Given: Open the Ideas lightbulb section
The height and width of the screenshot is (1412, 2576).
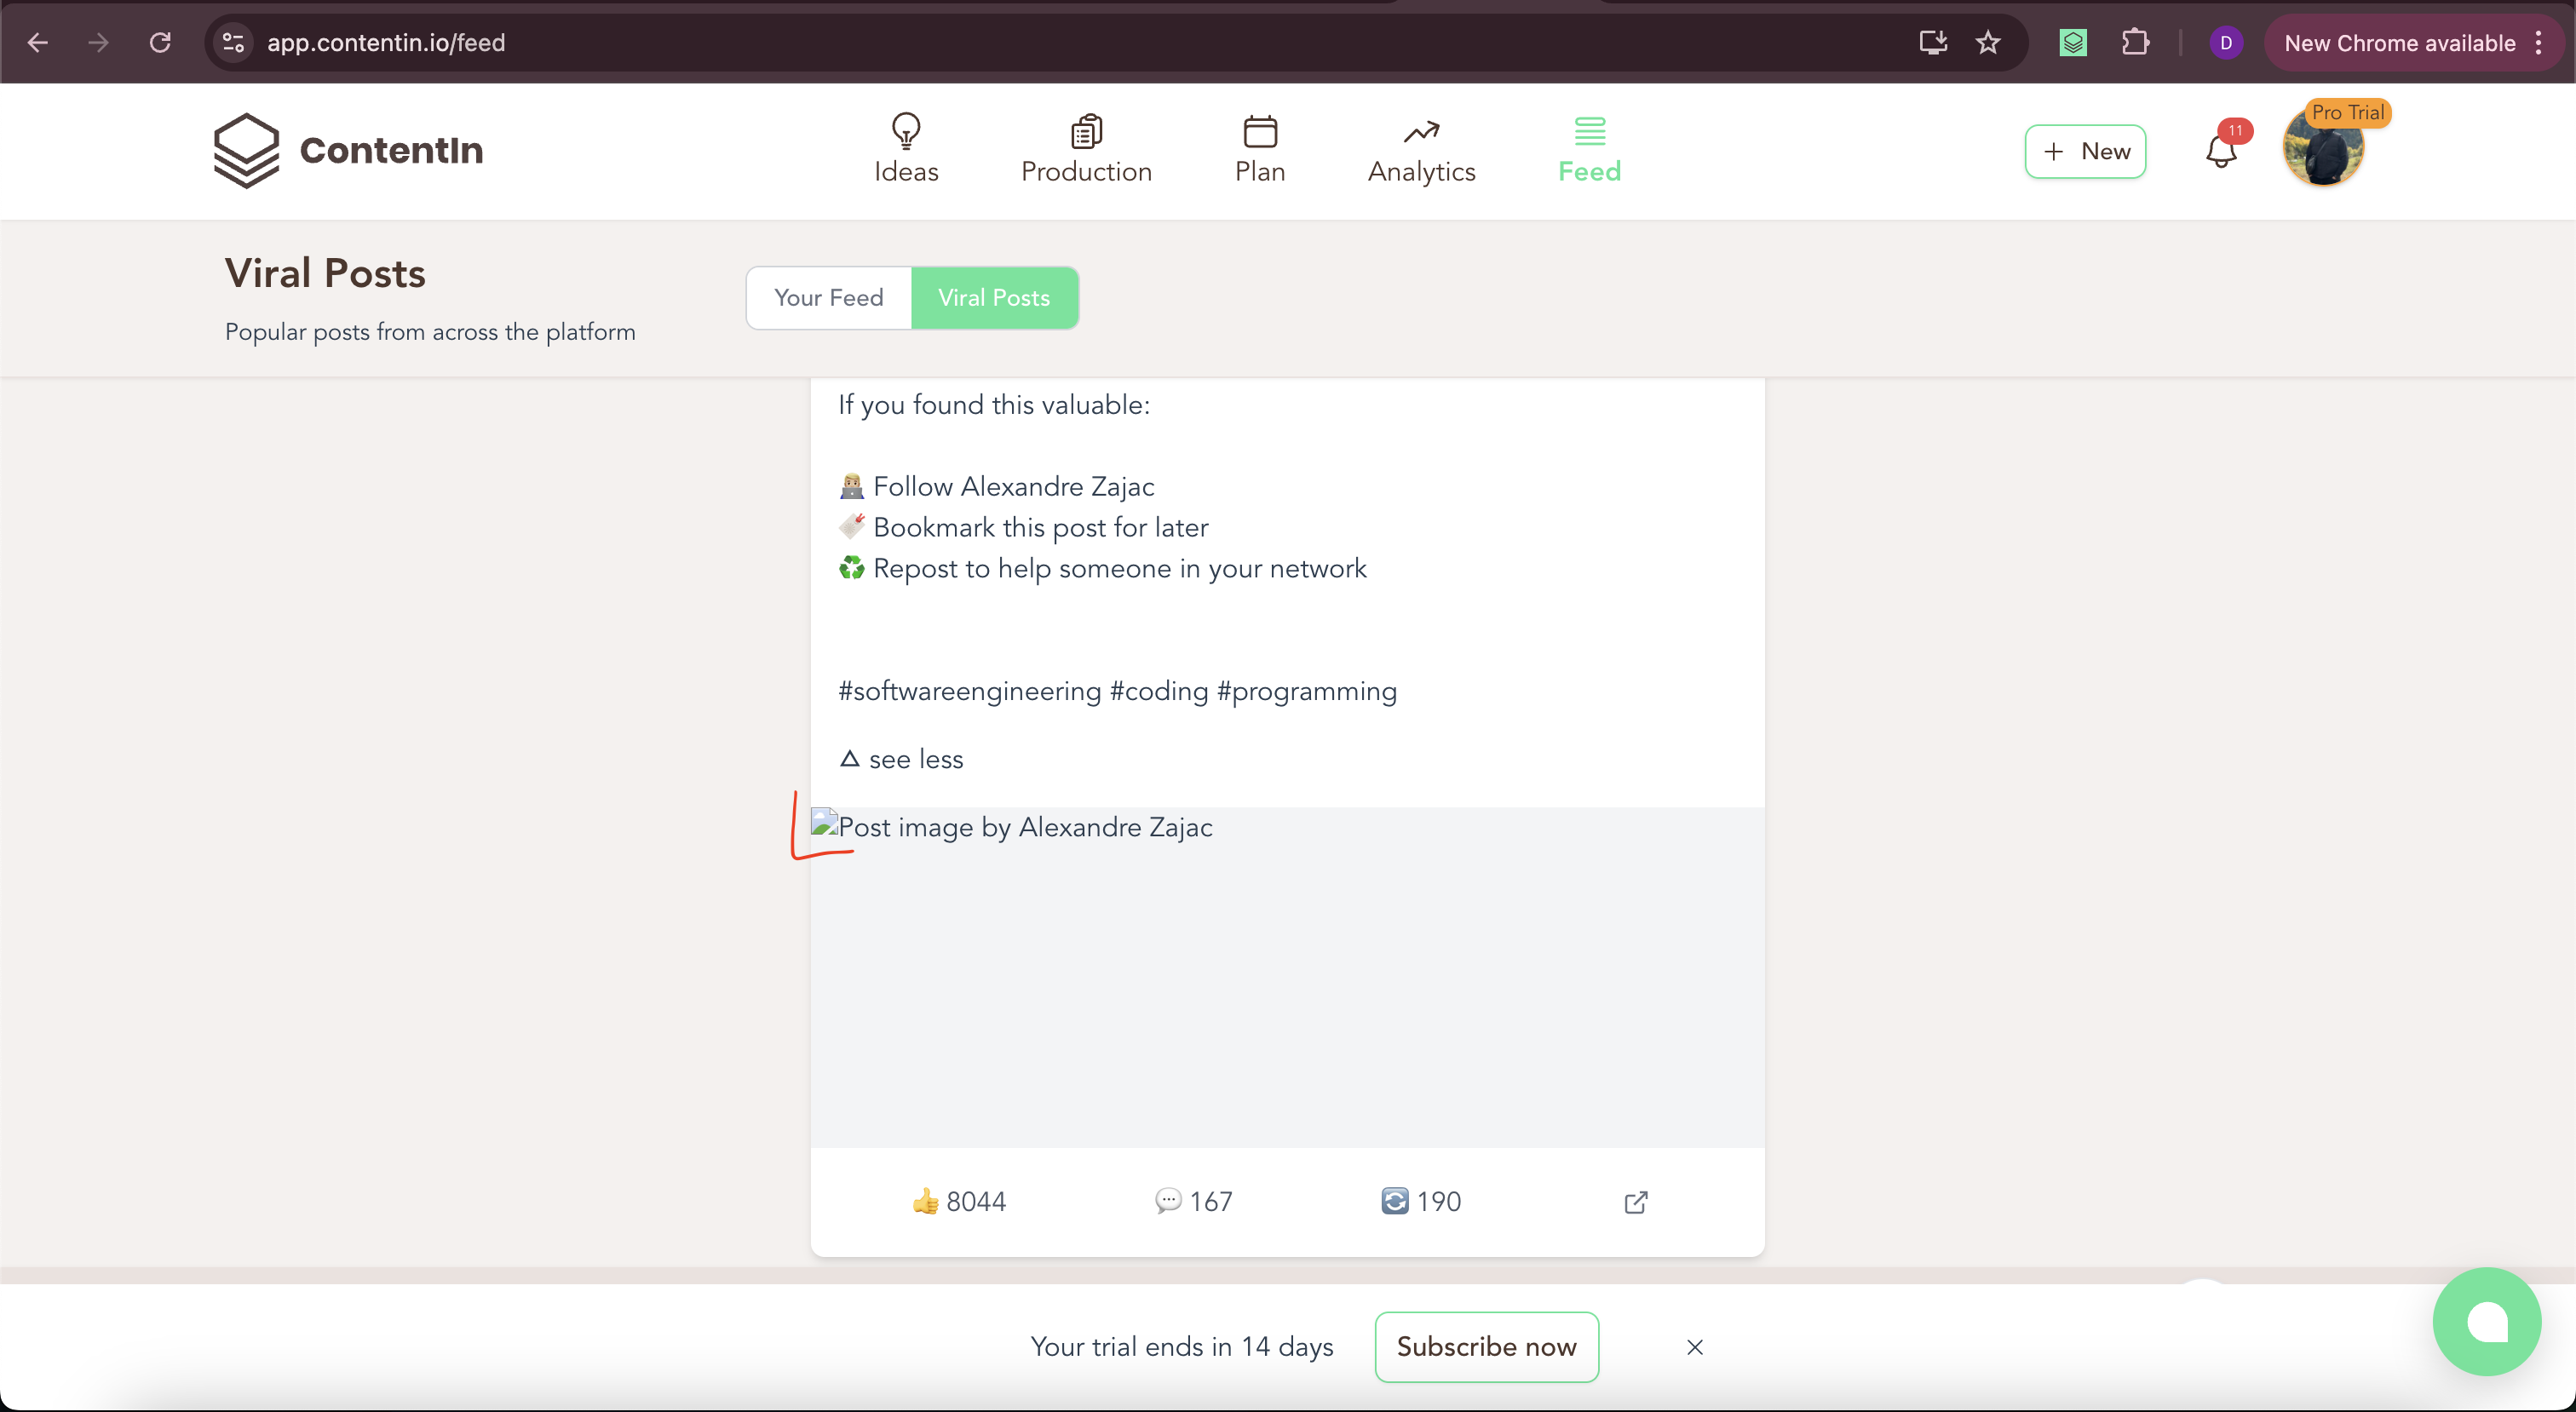Looking at the screenshot, I should pos(906,149).
